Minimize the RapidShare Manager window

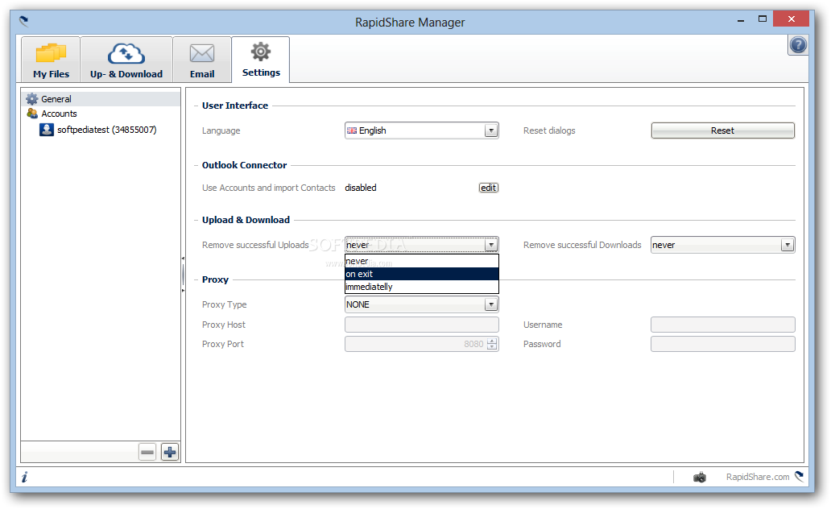740,20
